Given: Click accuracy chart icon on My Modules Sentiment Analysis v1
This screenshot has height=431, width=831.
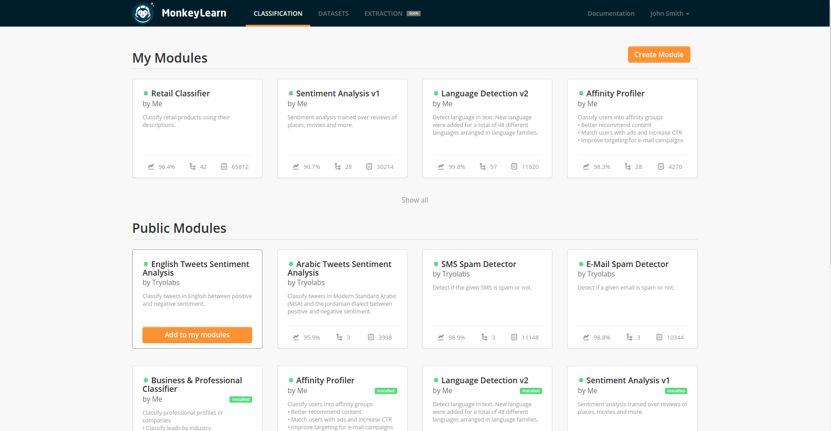Looking at the screenshot, I should point(296,167).
